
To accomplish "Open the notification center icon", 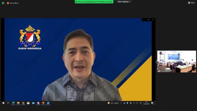I will coord(152,103).
